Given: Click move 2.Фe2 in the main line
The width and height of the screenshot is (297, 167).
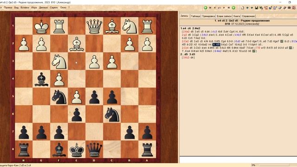Looking at the screenshot, I should pyautogui.click(x=196, y=28).
